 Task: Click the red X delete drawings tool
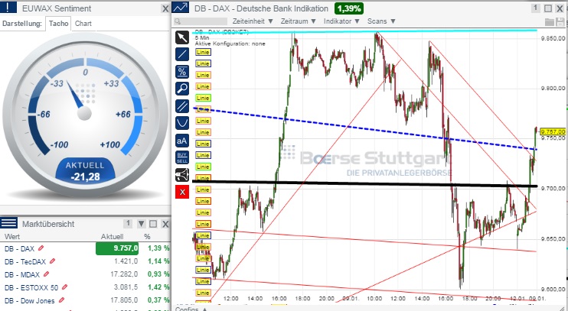tap(182, 192)
